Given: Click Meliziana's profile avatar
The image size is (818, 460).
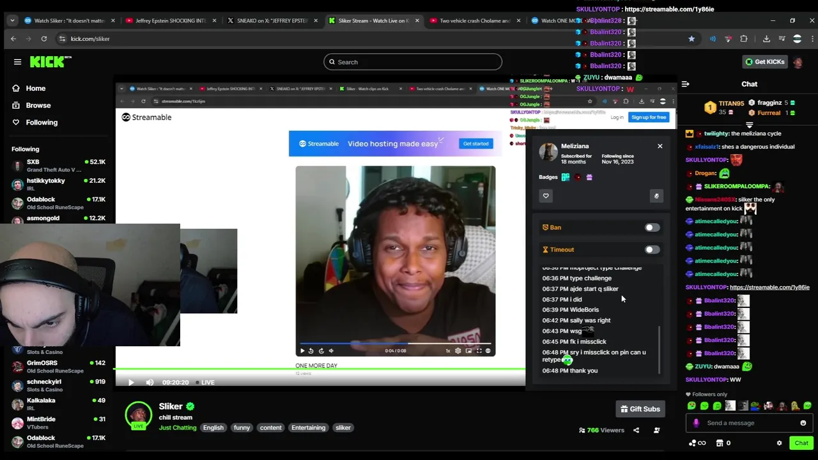Looking at the screenshot, I should coord(548,152).
